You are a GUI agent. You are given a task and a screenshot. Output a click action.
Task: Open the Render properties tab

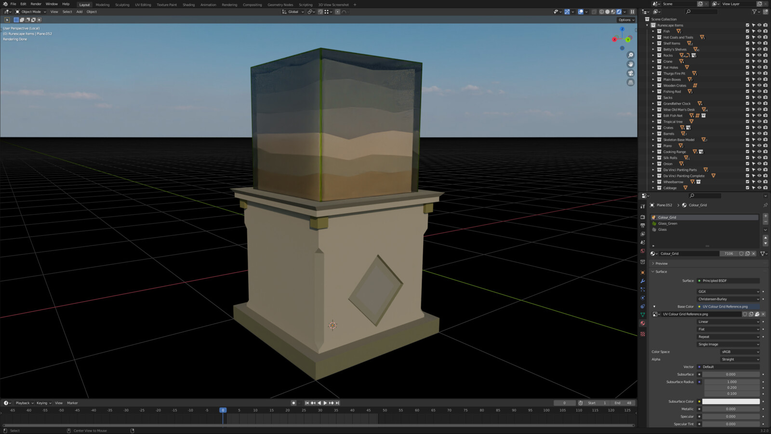642,217
